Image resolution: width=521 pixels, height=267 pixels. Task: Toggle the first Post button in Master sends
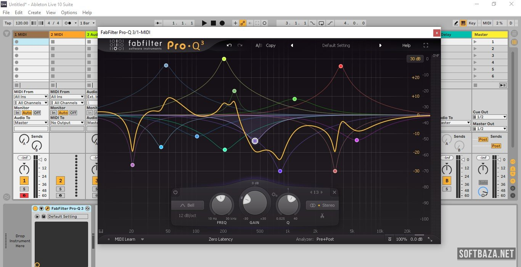483,140
